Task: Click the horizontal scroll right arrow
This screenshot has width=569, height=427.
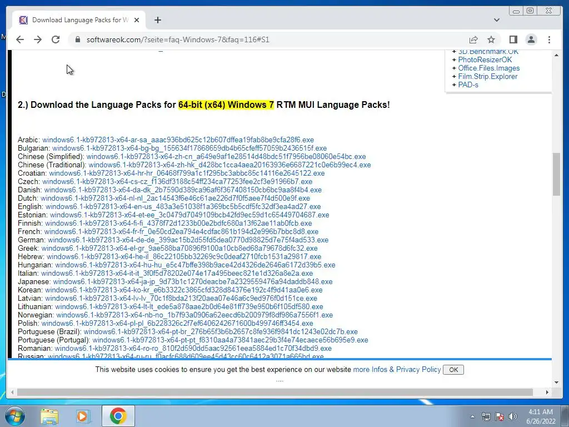Action: (x=547, y=392)
